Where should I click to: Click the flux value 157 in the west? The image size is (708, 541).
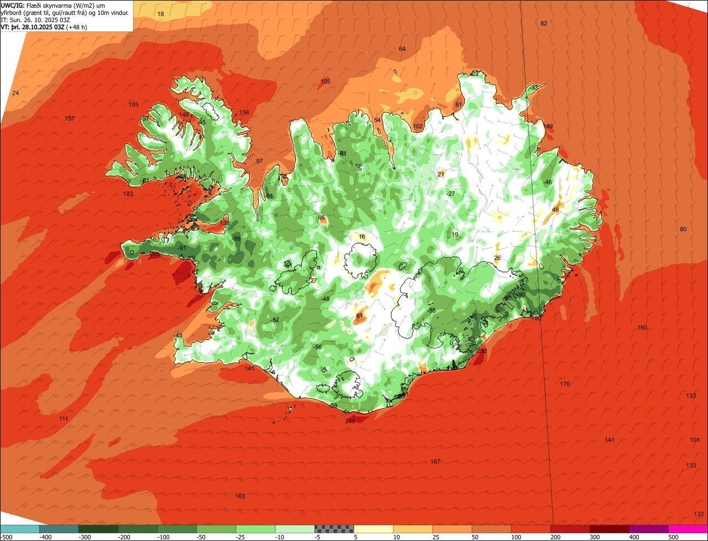click(x=70, y=119)
